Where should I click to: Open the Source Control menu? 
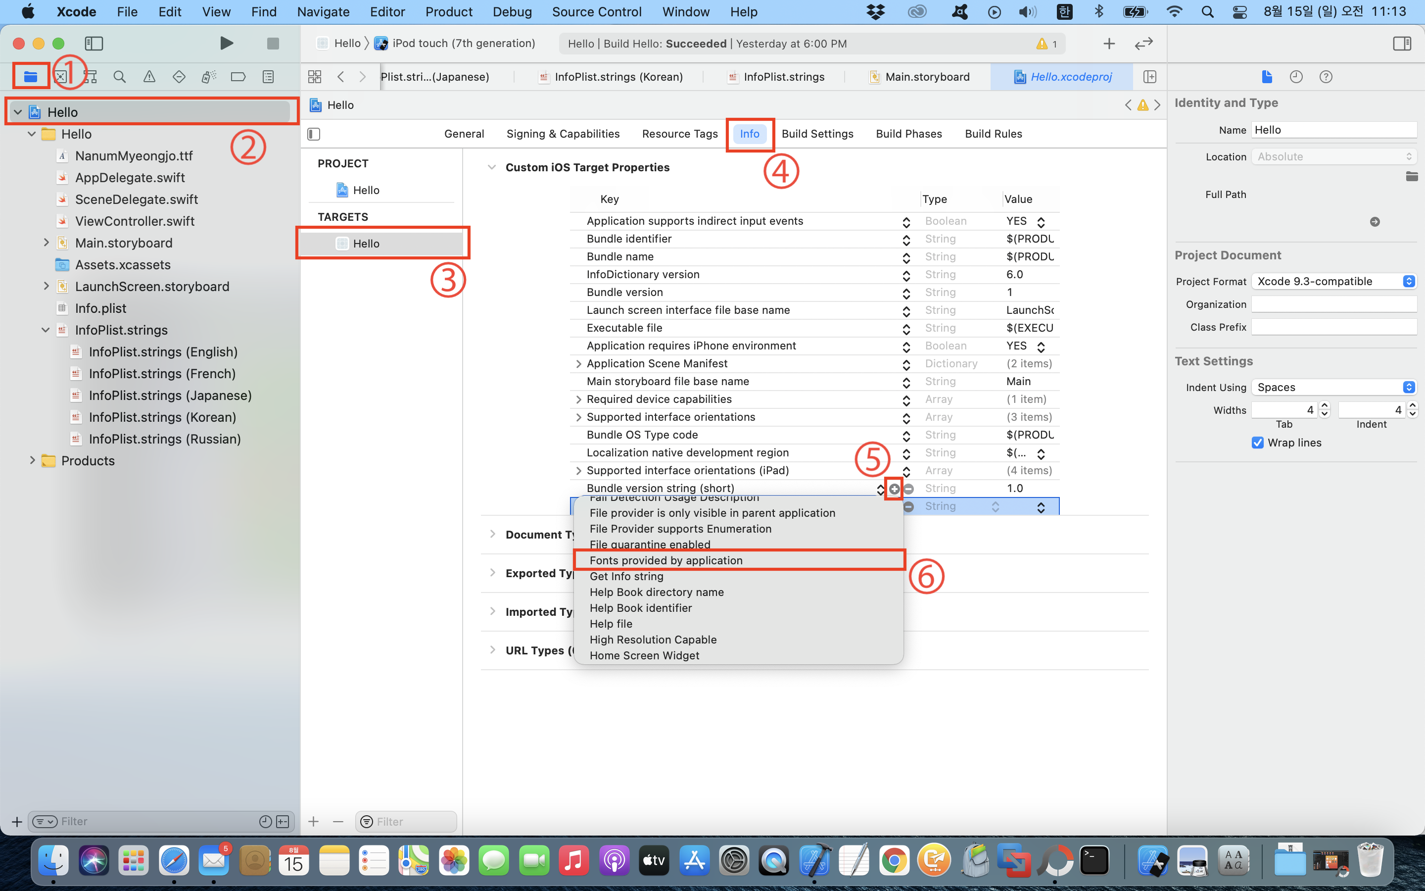click(597, 12)
